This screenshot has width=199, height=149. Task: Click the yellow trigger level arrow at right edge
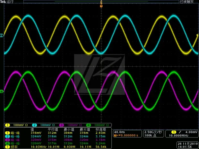[197, 35]
